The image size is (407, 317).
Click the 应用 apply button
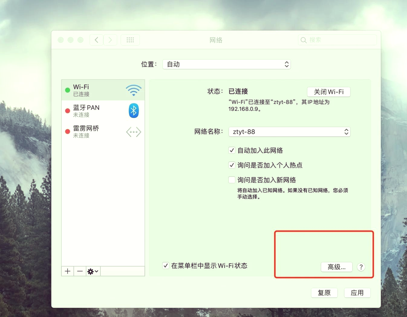[x=357, y=293]
